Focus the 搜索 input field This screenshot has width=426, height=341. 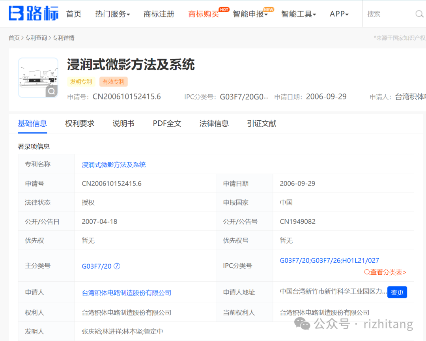pyautogui.click(x=390, y=14)
